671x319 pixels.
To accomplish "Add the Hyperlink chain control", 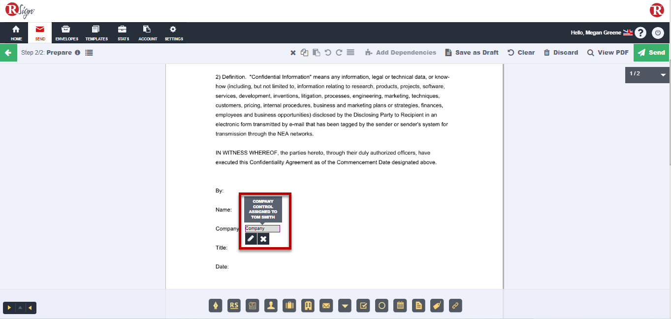I will [455, 306].
